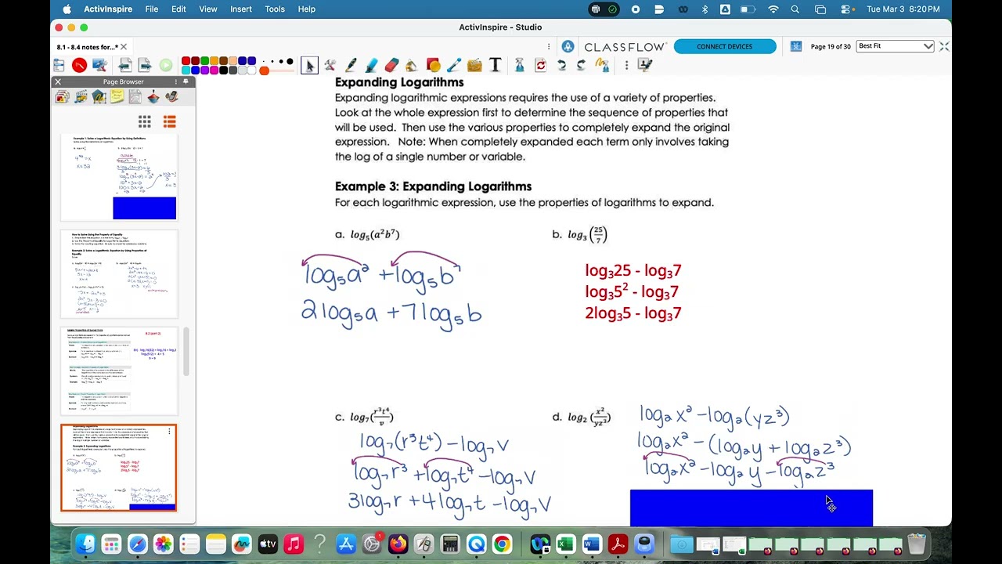
Task: Open the Insert menu
Action: click(240, 9)
